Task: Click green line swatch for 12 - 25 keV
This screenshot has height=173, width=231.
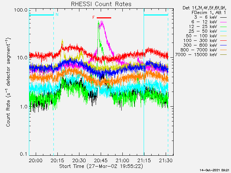Action: (x=223, y=27)
